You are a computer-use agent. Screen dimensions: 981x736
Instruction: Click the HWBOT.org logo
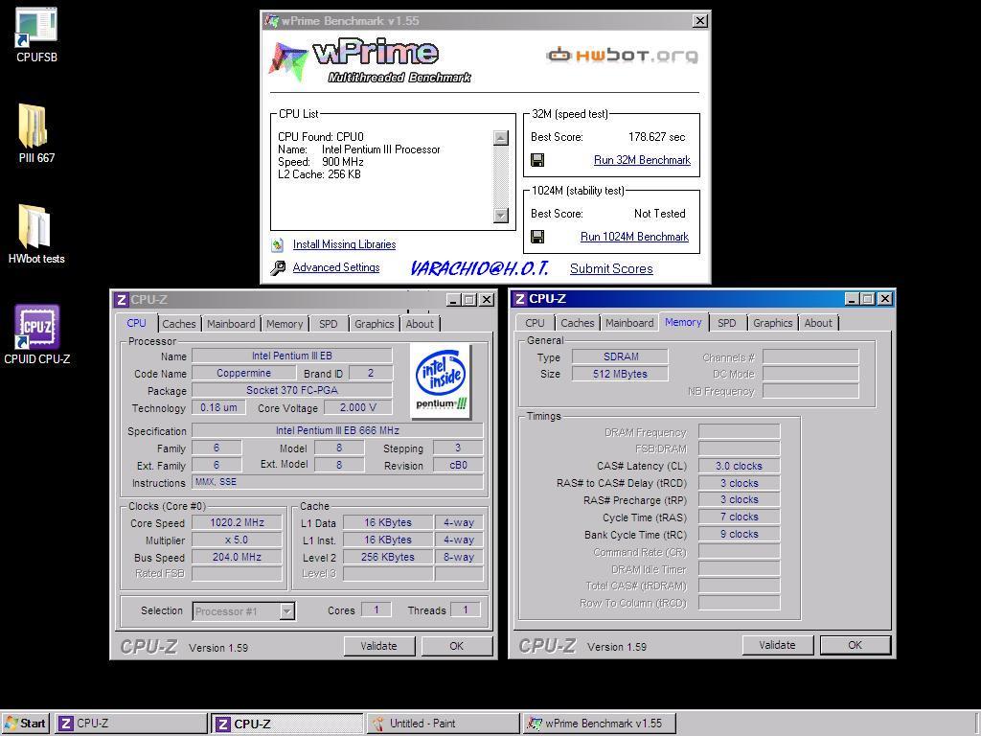click(622, 56)
